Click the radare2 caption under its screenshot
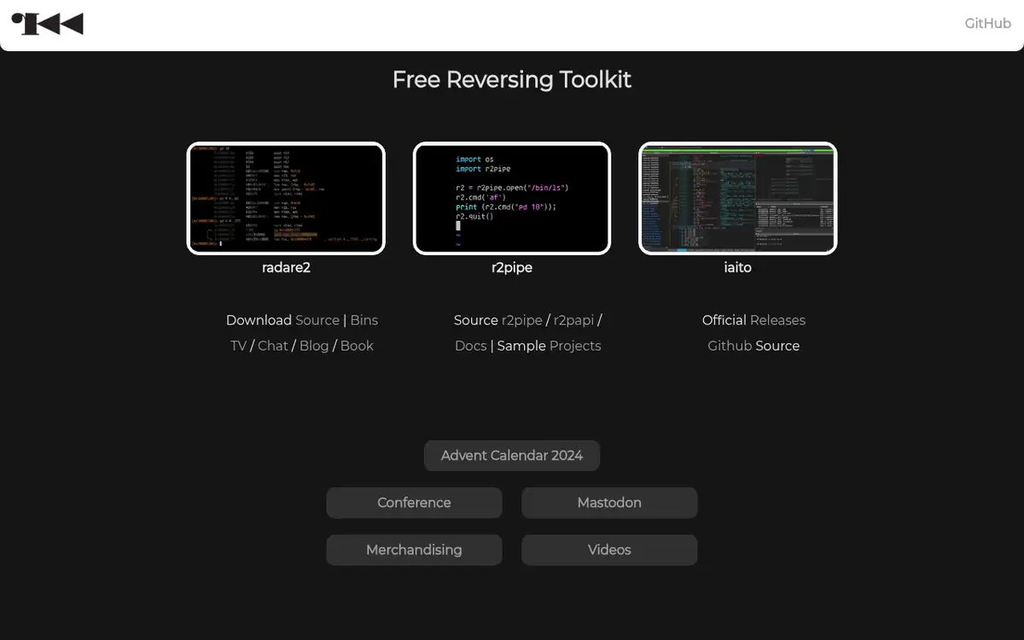The width and height of the screenshot is (1024, 640). tap(286, 267)
